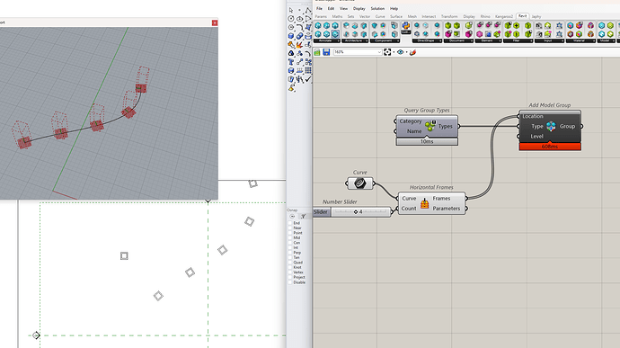Image resolution: width=620 pixels, height=348 pixels.
Task: Expand the Input component group
Action: point(549,40)
